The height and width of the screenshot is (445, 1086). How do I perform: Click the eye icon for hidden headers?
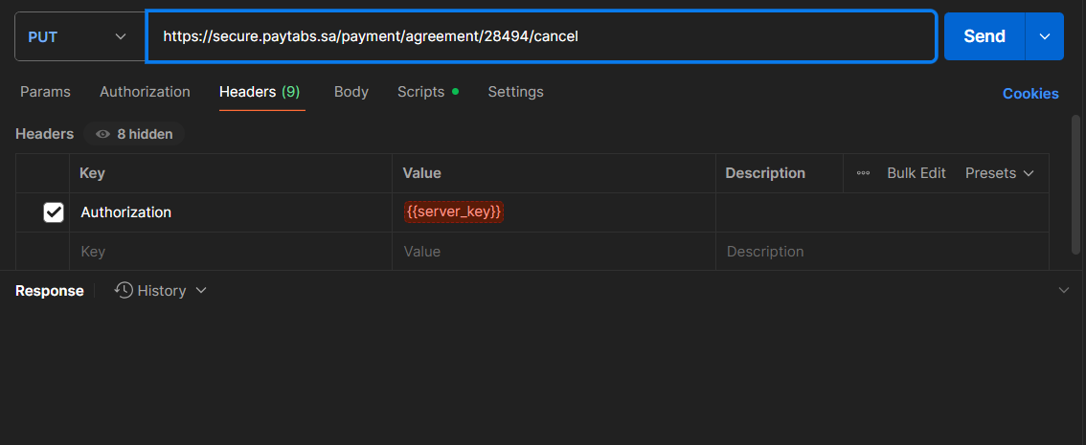click(102, 135)
